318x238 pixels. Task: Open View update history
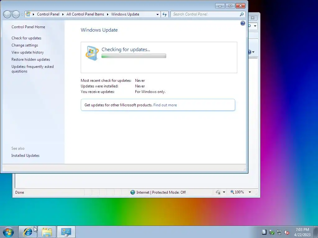pyautogui.click(x=28, y=52)
